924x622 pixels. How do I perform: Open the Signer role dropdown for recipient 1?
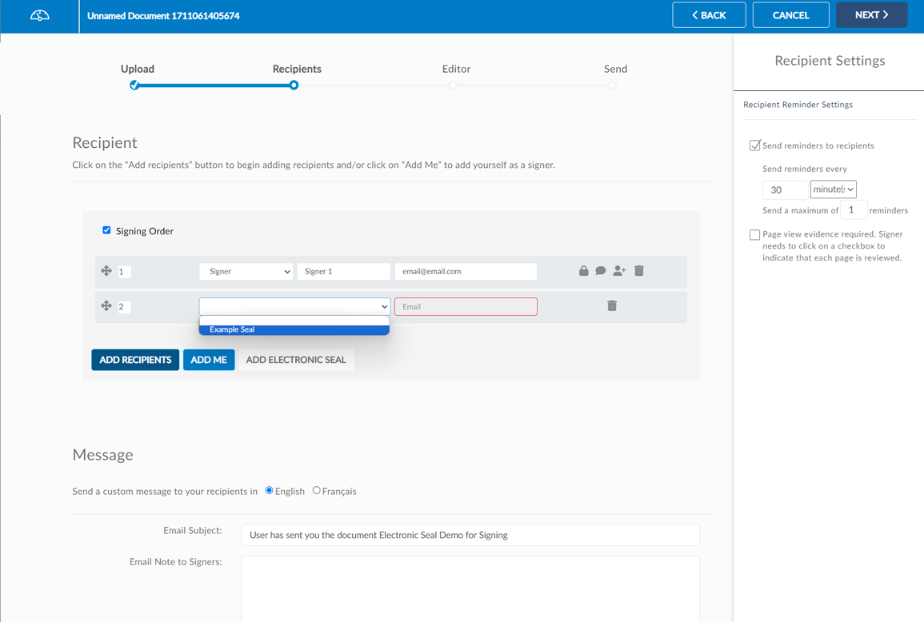click(x=246, y=272)
